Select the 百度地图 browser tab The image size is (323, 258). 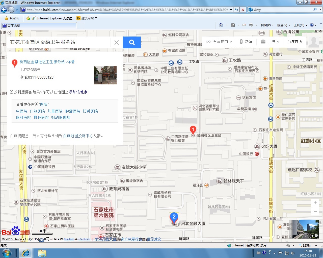point(39,25)
